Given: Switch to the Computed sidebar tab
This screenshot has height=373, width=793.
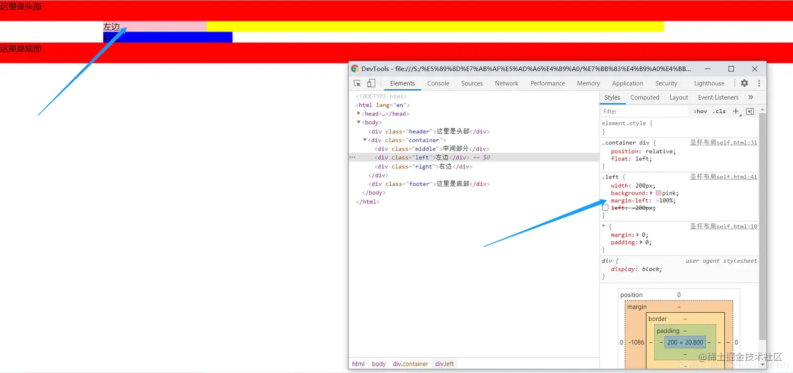Looking at the screenshot, I should 645,98.
